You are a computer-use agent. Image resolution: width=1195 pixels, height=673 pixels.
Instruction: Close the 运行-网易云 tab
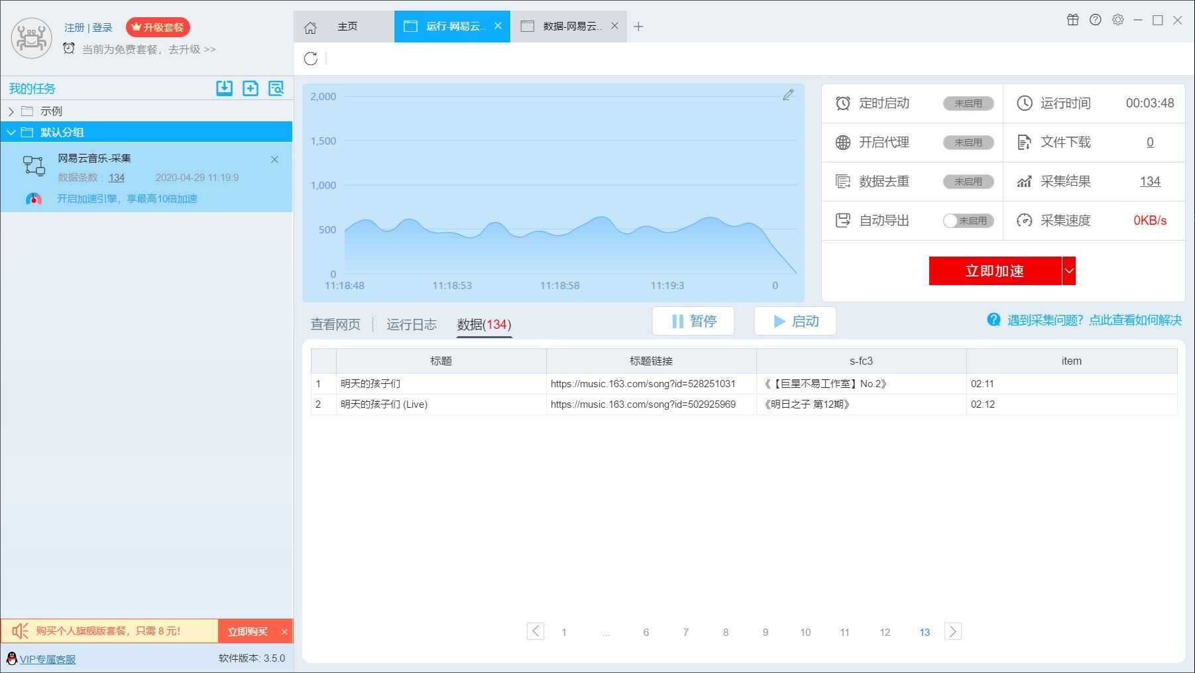coord(498,26)
